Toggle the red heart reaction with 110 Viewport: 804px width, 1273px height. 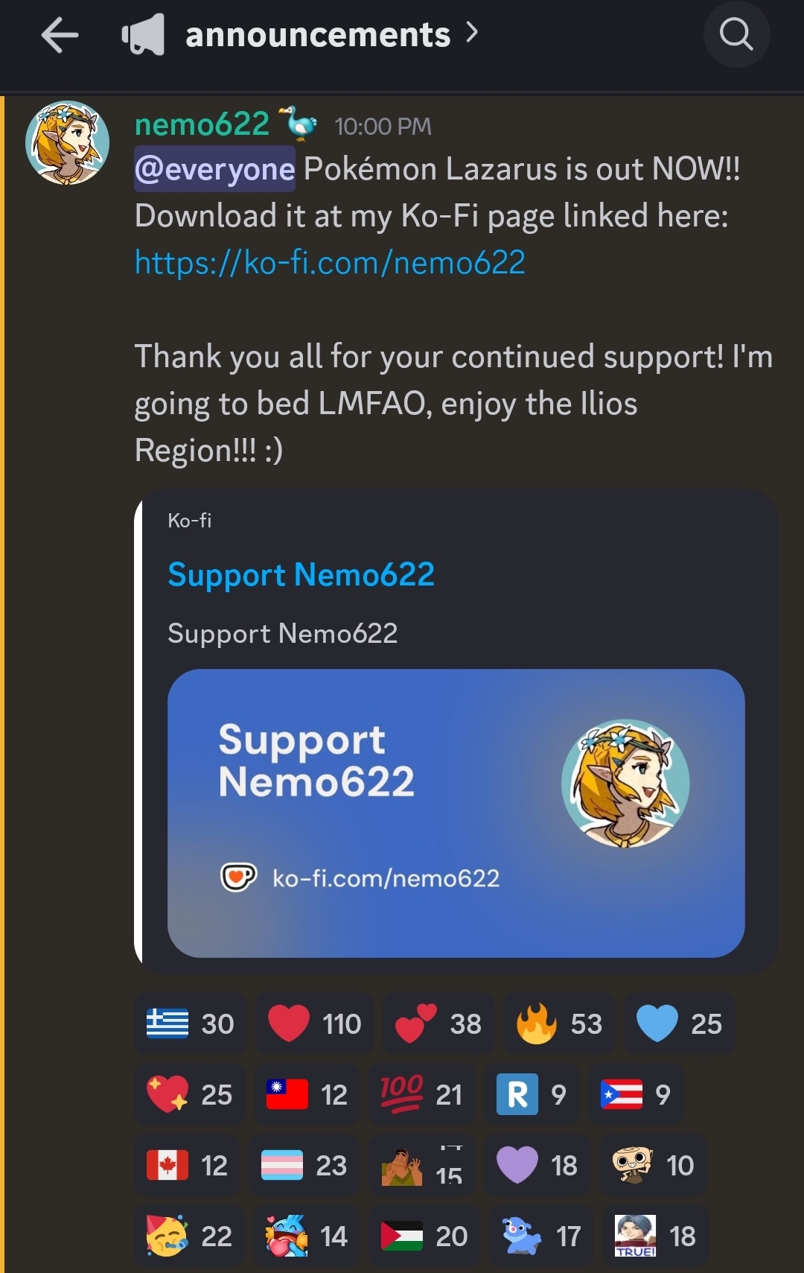pyautogui.click(x=314, y=1023)
